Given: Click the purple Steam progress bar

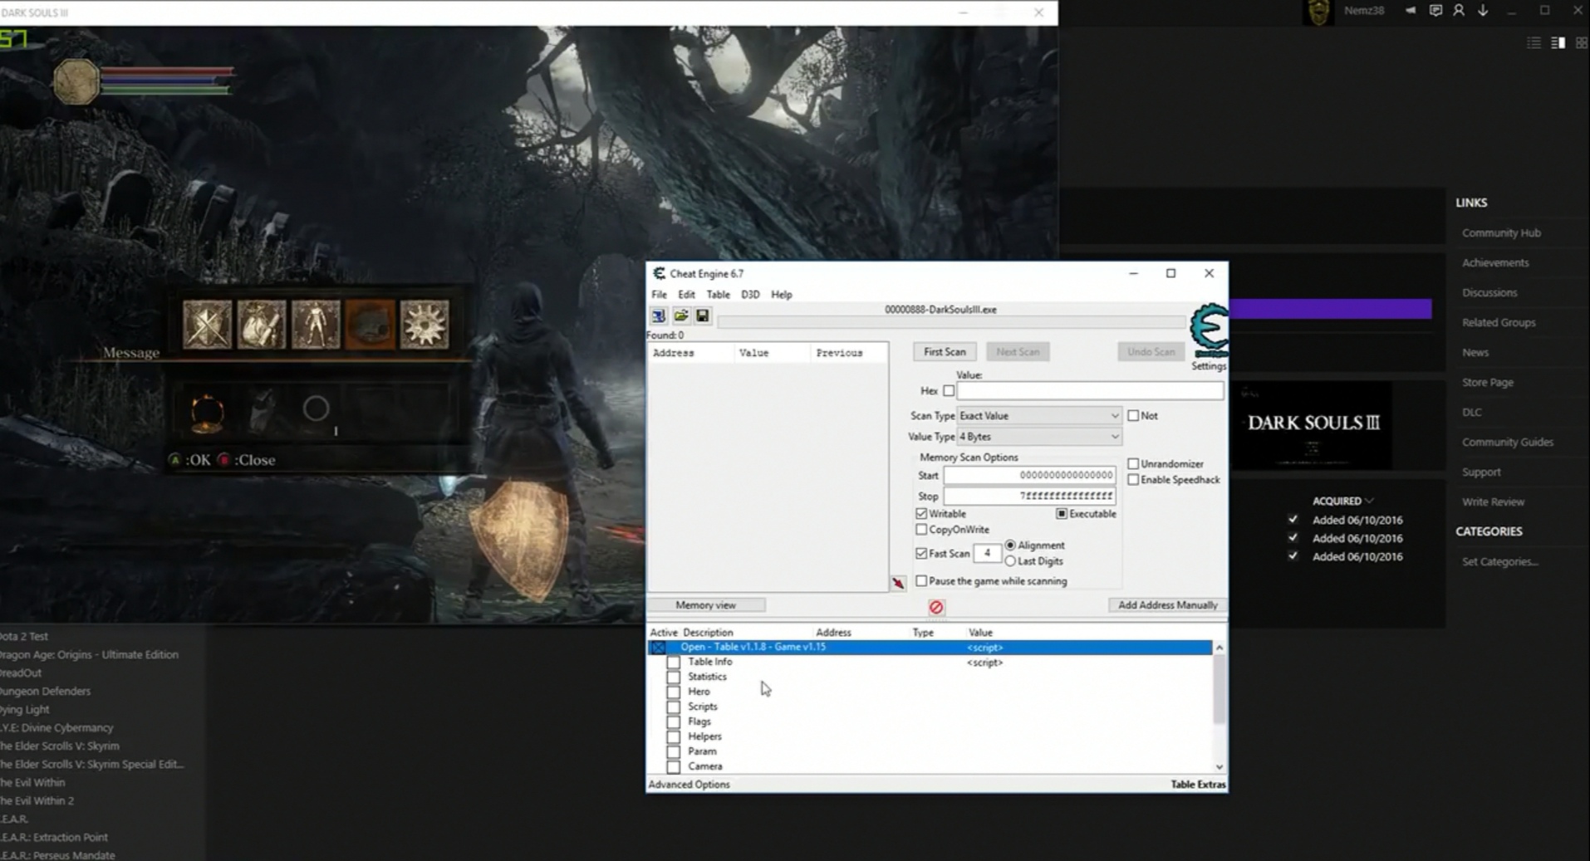Looking at the screenshot, I should pyautogui.click(x=1330, y=309).
